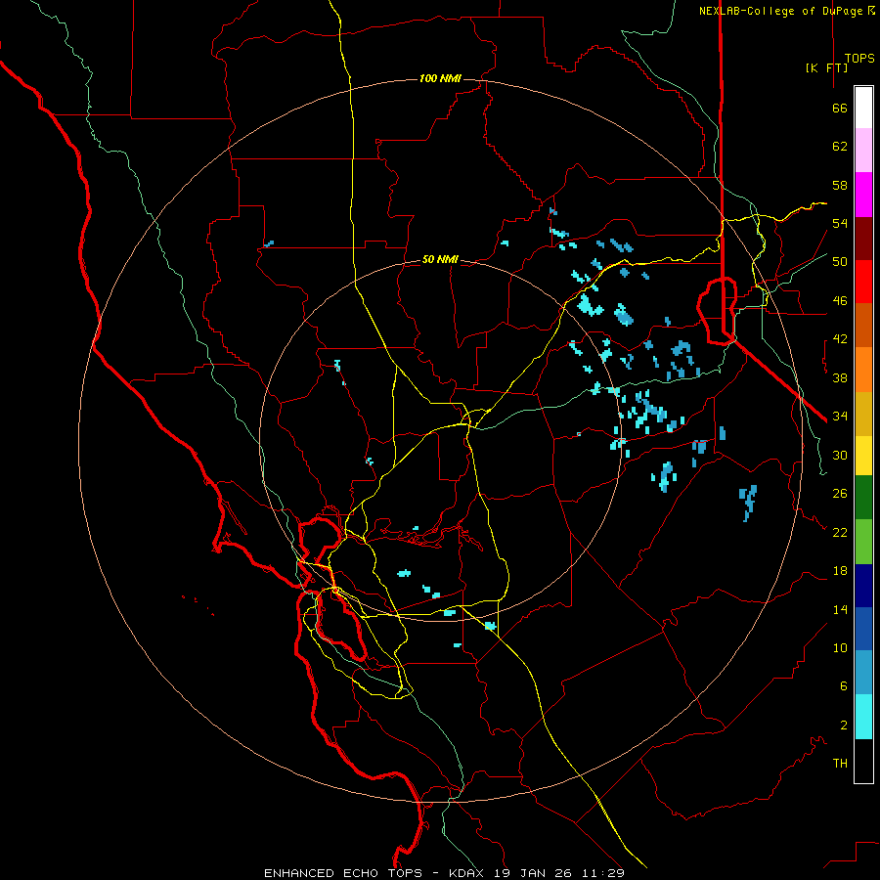Click the "KDAX" station identifier
This screenshot has height=880, width=880.
[x=468, y=873]
